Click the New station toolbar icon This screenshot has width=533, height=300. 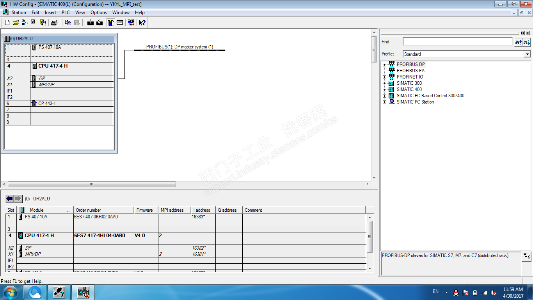[7, 23]
